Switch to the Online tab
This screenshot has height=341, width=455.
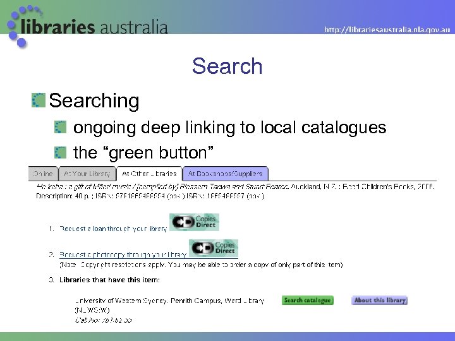[x=43, y=174]
